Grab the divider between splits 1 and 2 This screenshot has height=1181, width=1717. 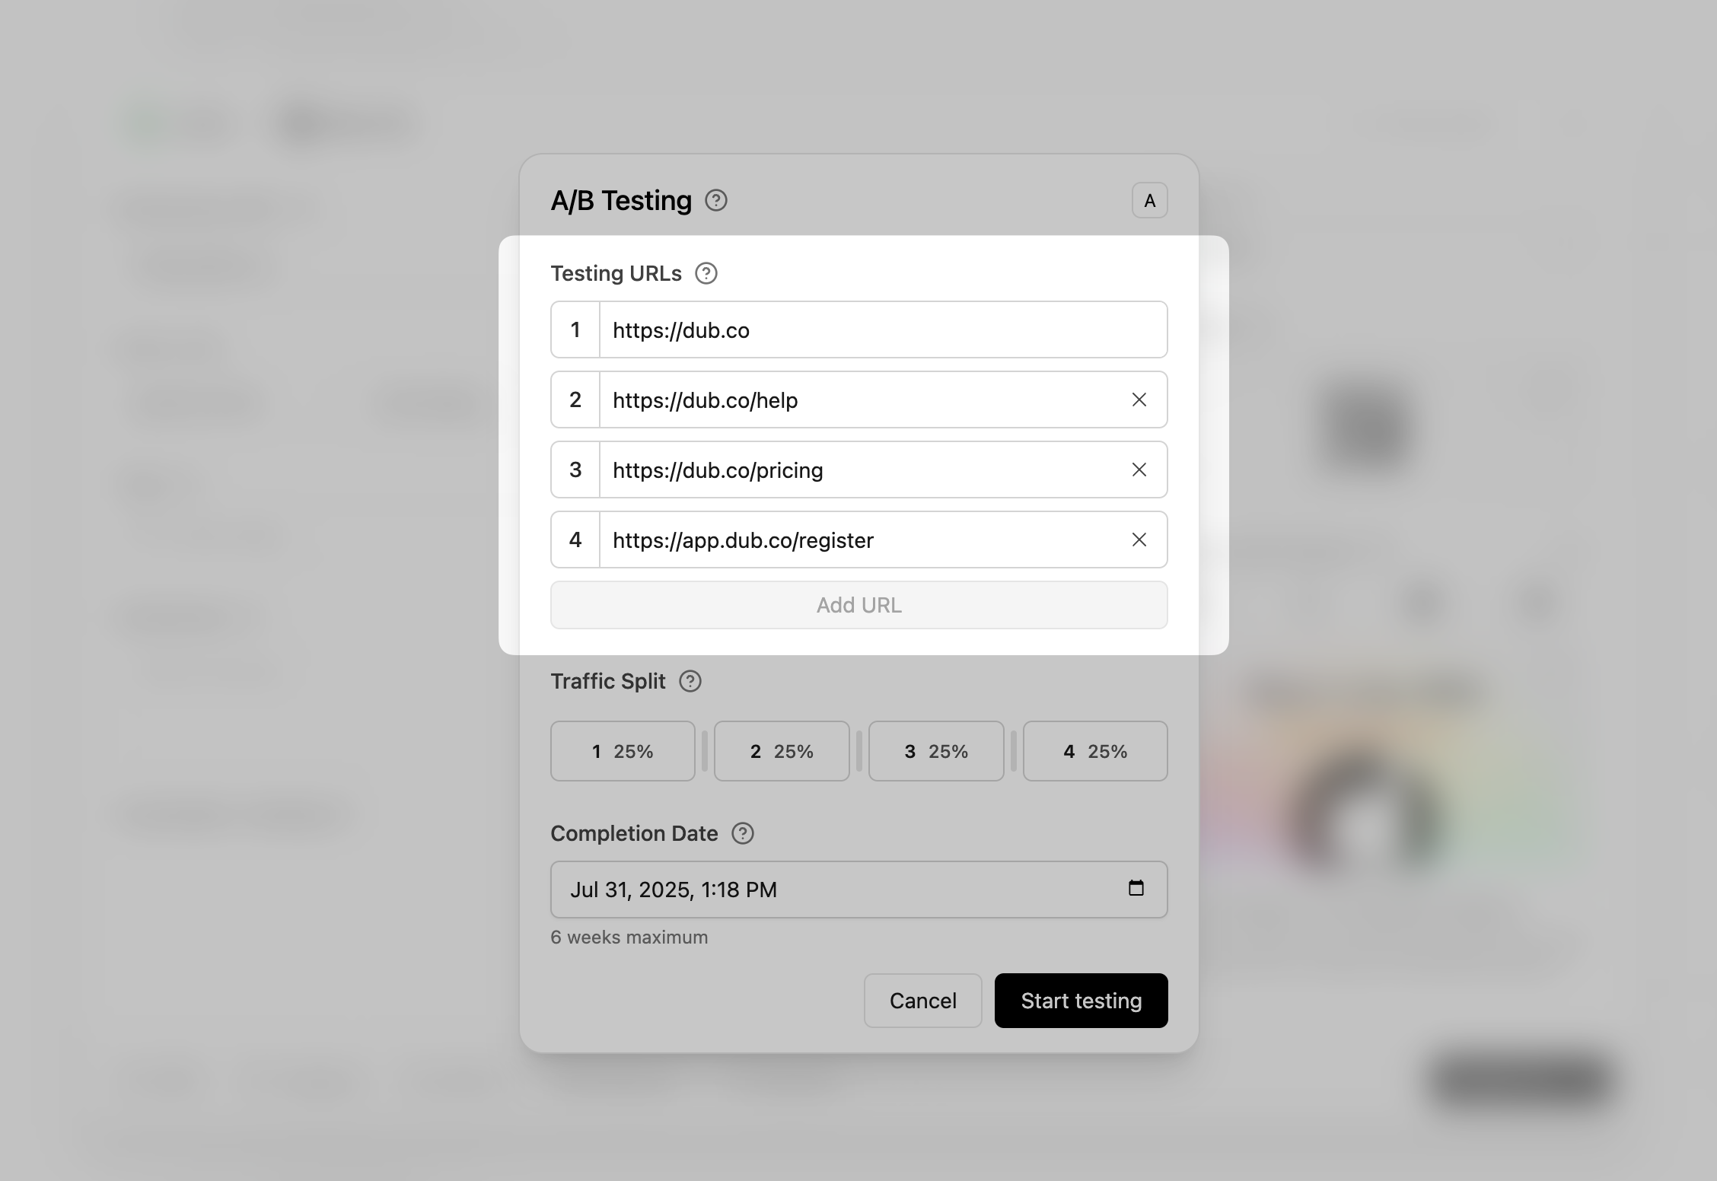click(705, 751)
